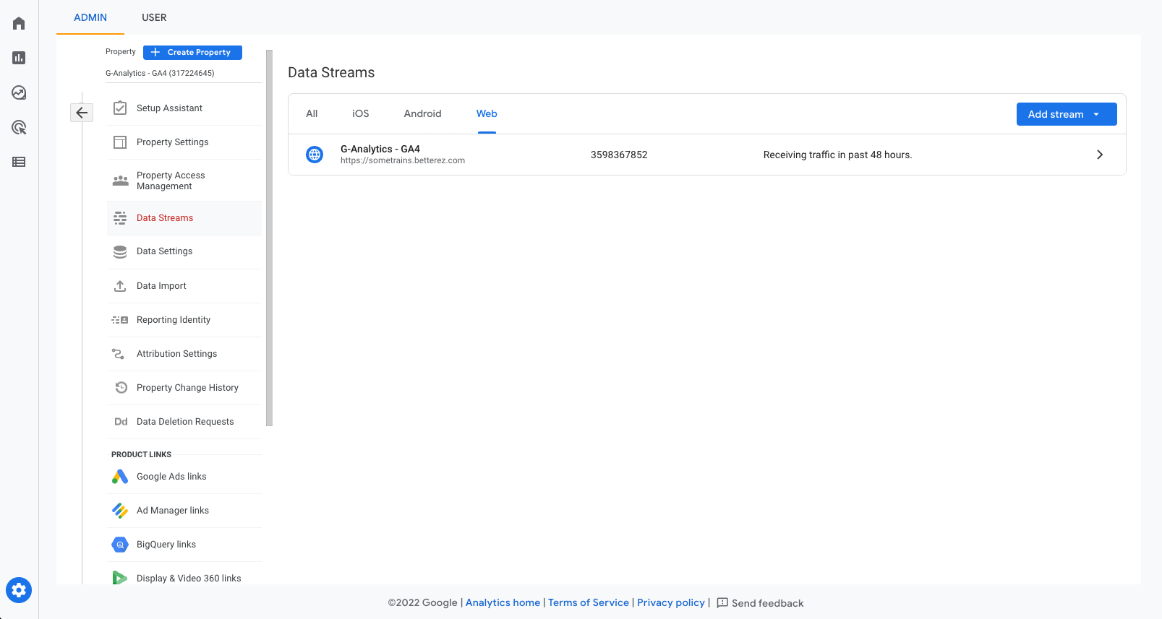1162x619 pixels.
Task: Open the Advertising icon in left rail
Action: pyautogui.click(x=19, y=127)
